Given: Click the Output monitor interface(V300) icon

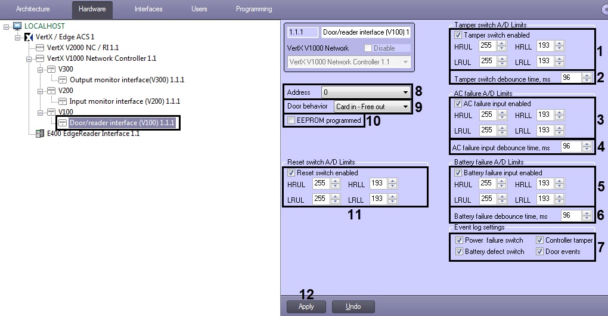Looking at the screenshot, I should (63, 80).
